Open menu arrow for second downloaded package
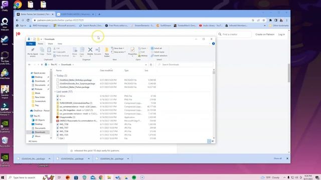The image size is (321, 180). coord(89,158)
